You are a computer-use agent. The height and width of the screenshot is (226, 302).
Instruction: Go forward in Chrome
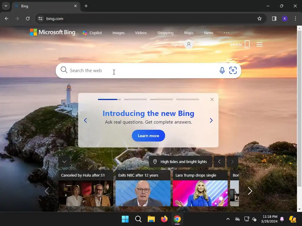point(17,19)
